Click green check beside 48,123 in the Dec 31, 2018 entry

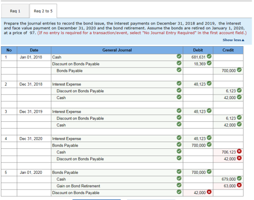(209, 83)
